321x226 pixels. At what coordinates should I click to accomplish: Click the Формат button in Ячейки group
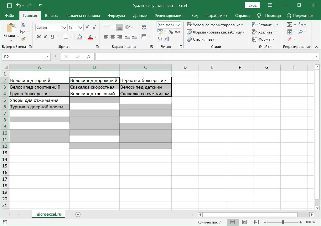click(263, 39)
